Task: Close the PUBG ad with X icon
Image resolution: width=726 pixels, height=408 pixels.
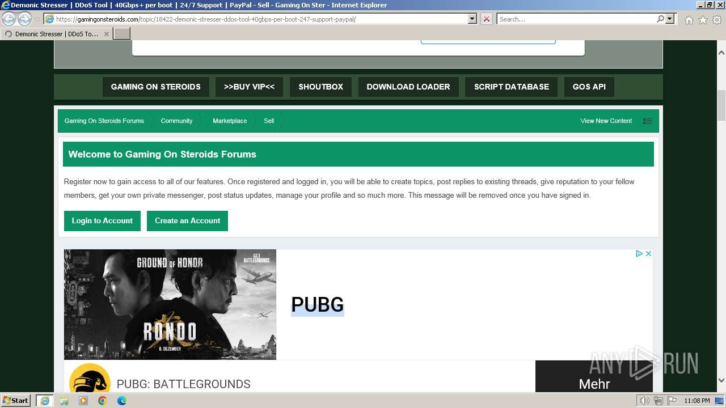Action: coord(648,253)
